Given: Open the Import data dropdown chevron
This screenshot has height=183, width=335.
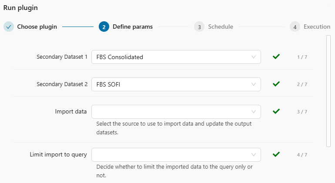Looking at the screenshot, I should [254, 112].
